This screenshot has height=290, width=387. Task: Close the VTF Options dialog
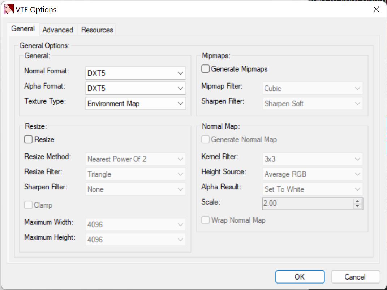[376, 9]
